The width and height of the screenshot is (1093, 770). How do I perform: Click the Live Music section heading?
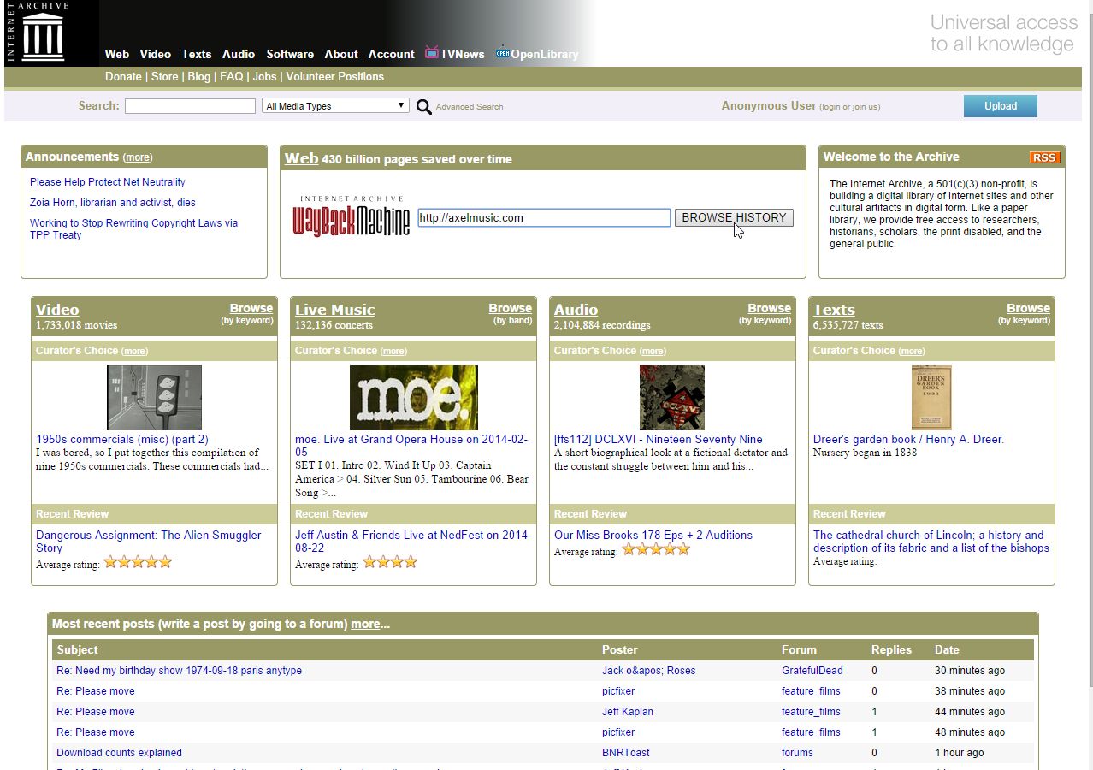(335, 310)
